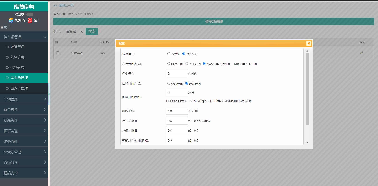Click the space count cell showing 520
Image resolution: width=378 pixels, height=186 pixels.
pos(103,53)
